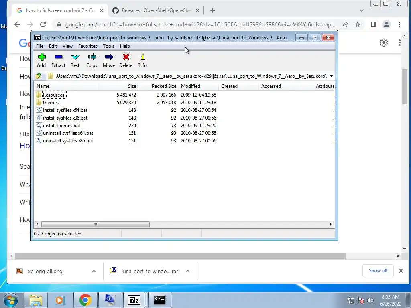Select the themes folder icon
Viewport: 411px width, 308px height.
[x=39, y=102]
